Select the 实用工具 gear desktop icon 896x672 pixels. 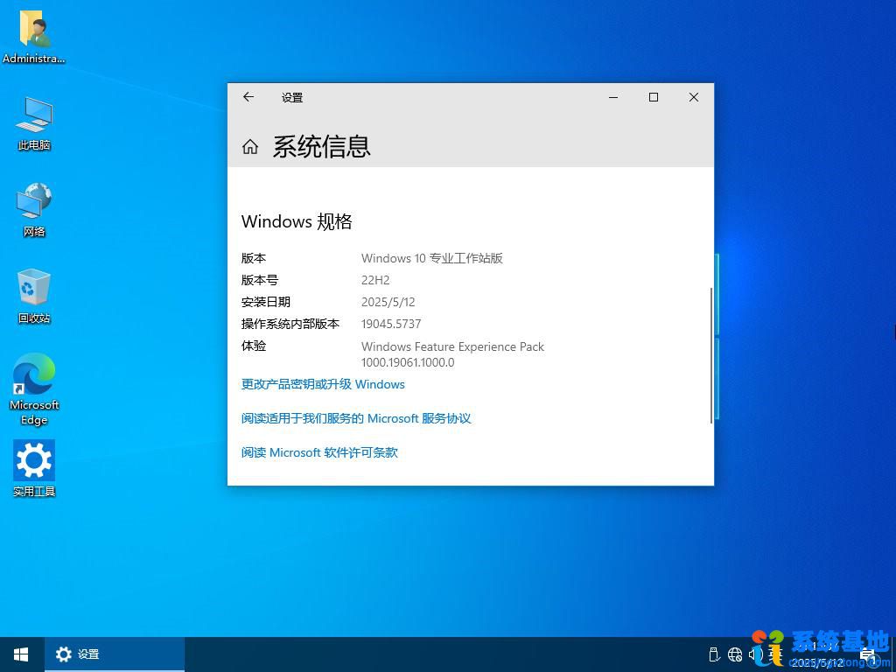[x=34, y=469]
